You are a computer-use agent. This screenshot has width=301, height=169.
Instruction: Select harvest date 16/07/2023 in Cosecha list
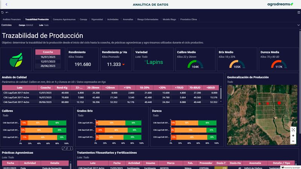[x=48, y=57]
